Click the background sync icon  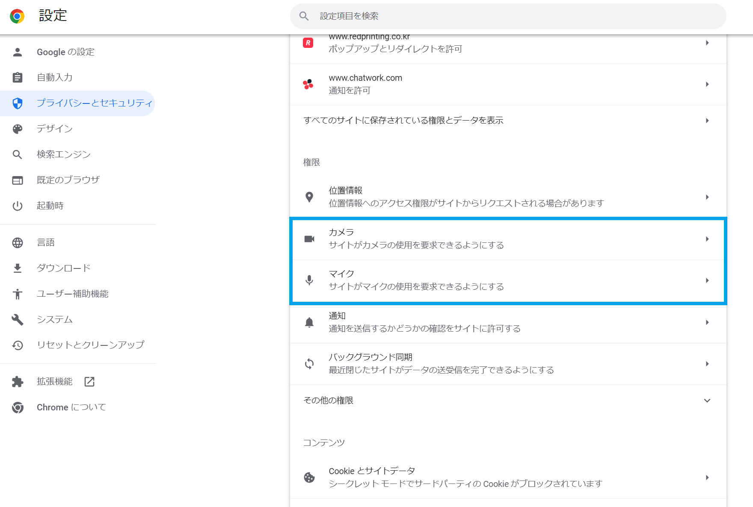309,364
